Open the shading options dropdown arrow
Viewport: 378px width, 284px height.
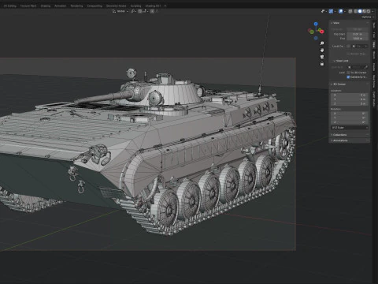coord(372,11)
